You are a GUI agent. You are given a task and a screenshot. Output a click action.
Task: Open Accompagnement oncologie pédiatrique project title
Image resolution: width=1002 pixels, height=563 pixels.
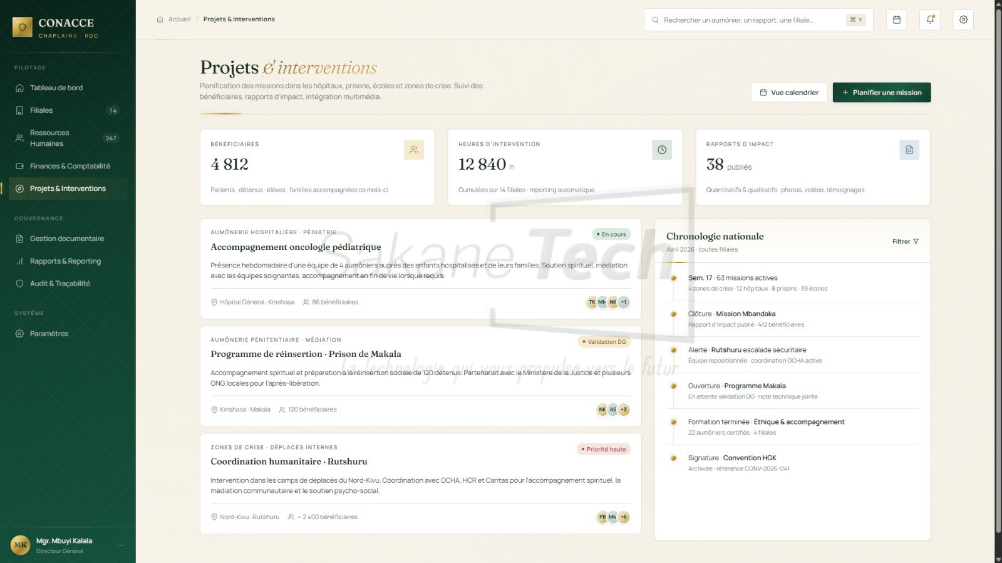[296, 247]
